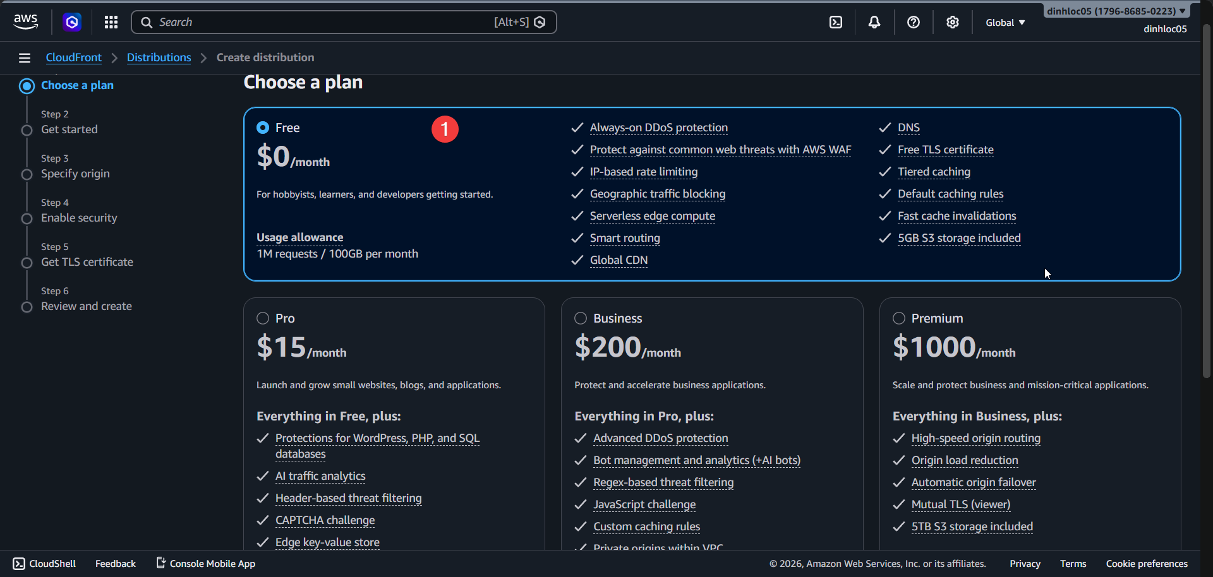
Task: Select the Premium plan radio button
Action: tap(900, 318)
